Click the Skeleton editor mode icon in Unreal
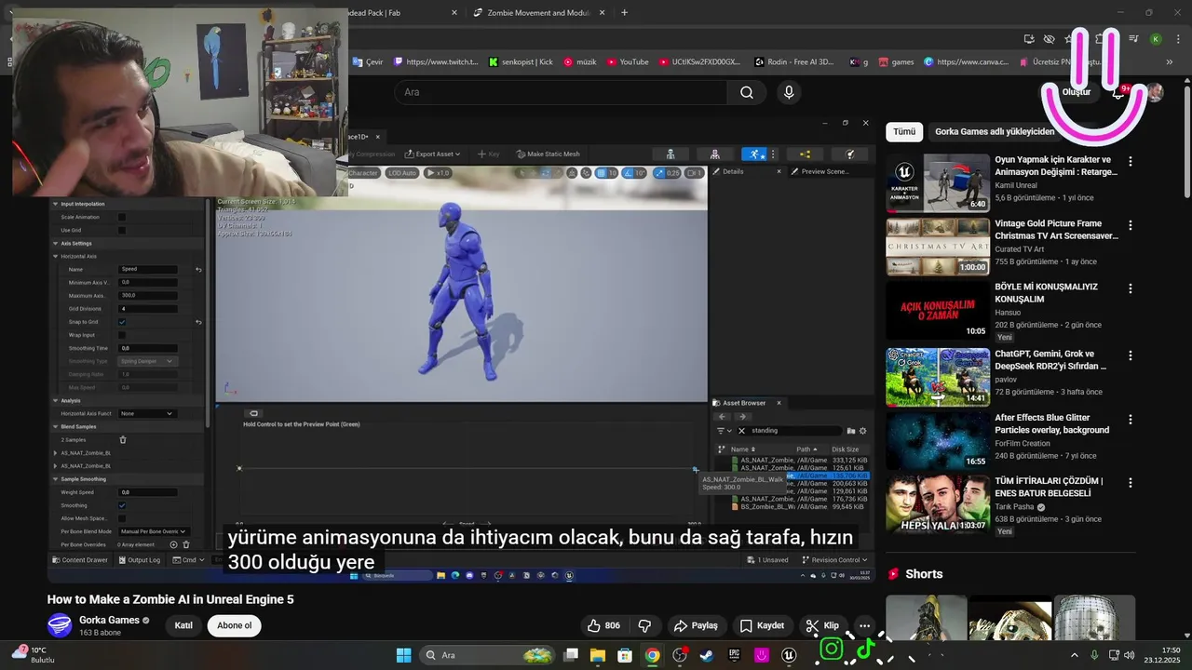The width and height of the screenshot is (1192, 670). click(x=670, y=154)
